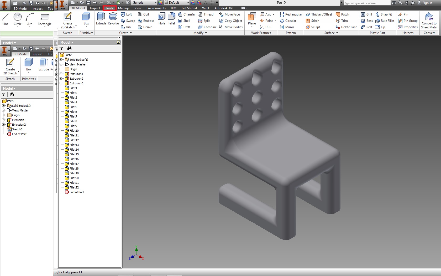
Task: Click End of Part in front browser
Action: 74,192
